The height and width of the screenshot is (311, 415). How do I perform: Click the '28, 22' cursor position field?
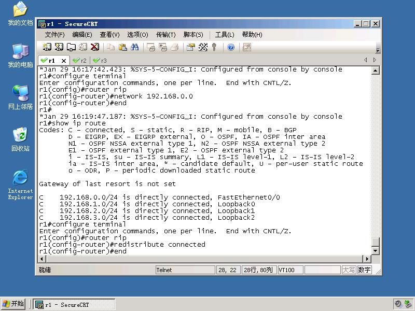point(228,270)
